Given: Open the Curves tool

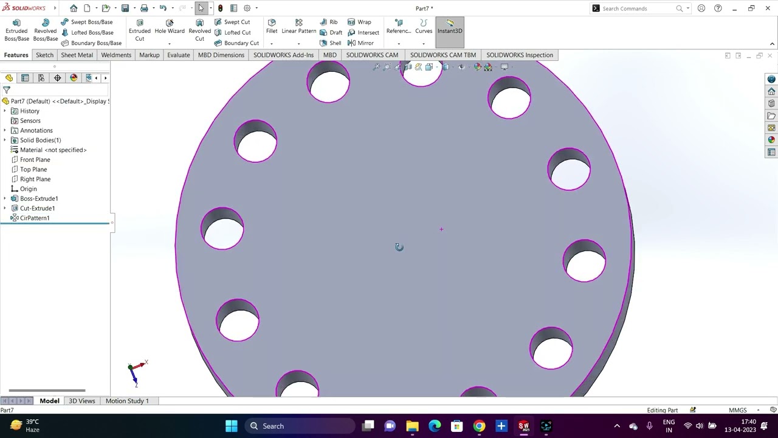Looking at the screenshot, I should pos(424,27).
